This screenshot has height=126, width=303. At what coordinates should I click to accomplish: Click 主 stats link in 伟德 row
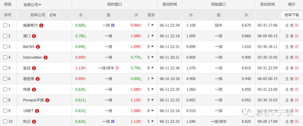[x=287, y=90]
